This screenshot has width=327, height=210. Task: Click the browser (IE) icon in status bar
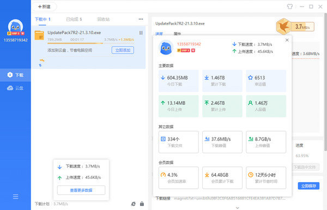coord(134,204)
